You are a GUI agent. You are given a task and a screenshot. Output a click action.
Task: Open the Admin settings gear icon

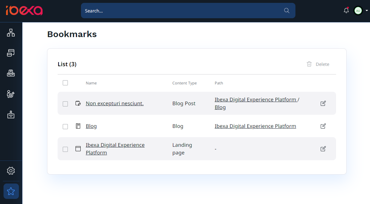click(x=11, y=171)
